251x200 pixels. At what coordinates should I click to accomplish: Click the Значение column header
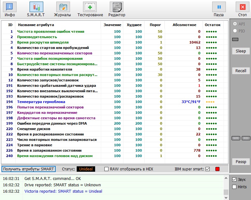[x=112, y=25]
